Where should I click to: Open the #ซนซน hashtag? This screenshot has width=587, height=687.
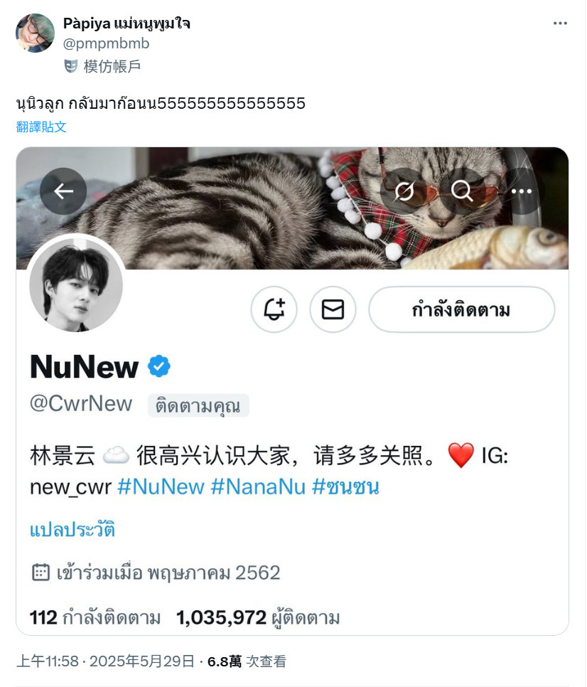(x=345, y=486)
